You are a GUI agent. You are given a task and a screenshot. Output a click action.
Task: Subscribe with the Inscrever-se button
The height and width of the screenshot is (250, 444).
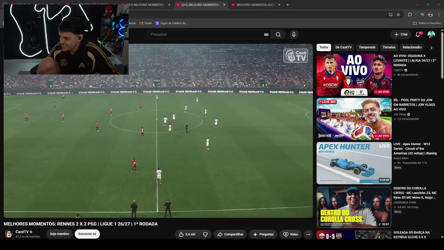(x=87, y=234)
